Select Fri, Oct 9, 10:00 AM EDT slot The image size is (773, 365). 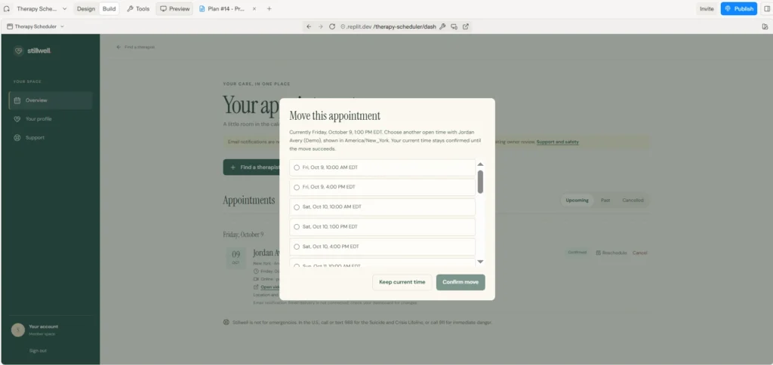pos(382,167)
